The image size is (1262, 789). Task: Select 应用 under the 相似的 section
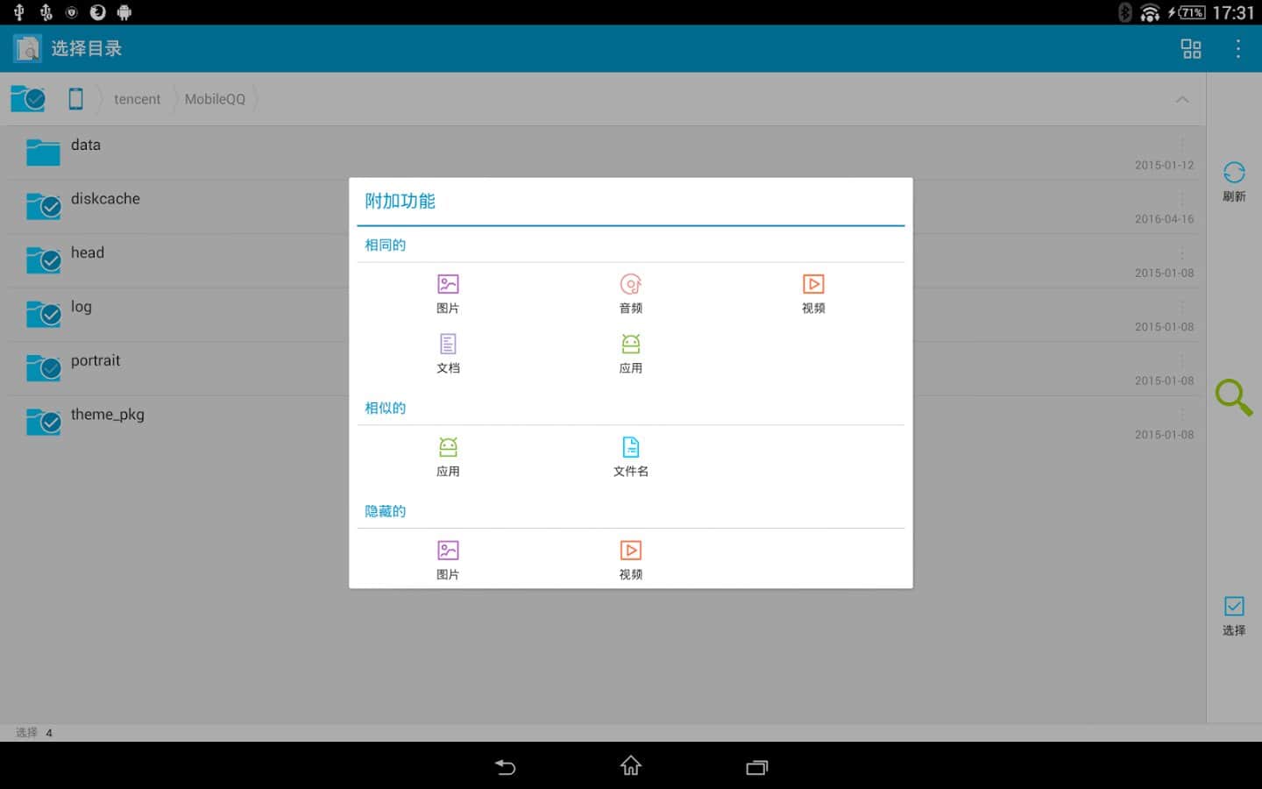[x=448, y=456]
